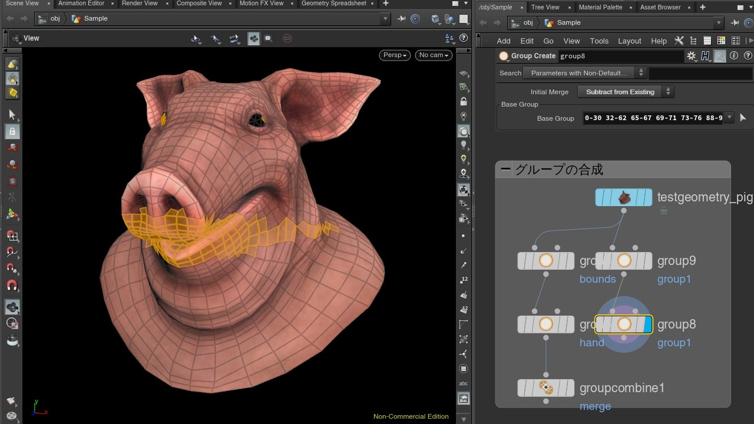Click the wrench network tools icon
The width and height of the screenshot is (754, 424).
(679, 41)
